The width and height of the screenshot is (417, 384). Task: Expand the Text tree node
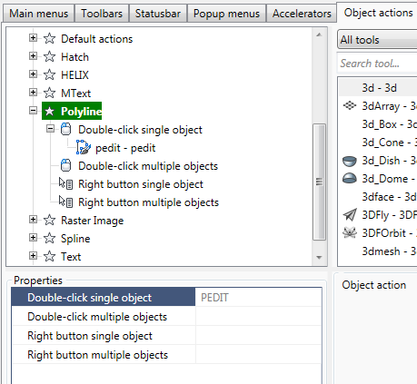pos(33,256)
